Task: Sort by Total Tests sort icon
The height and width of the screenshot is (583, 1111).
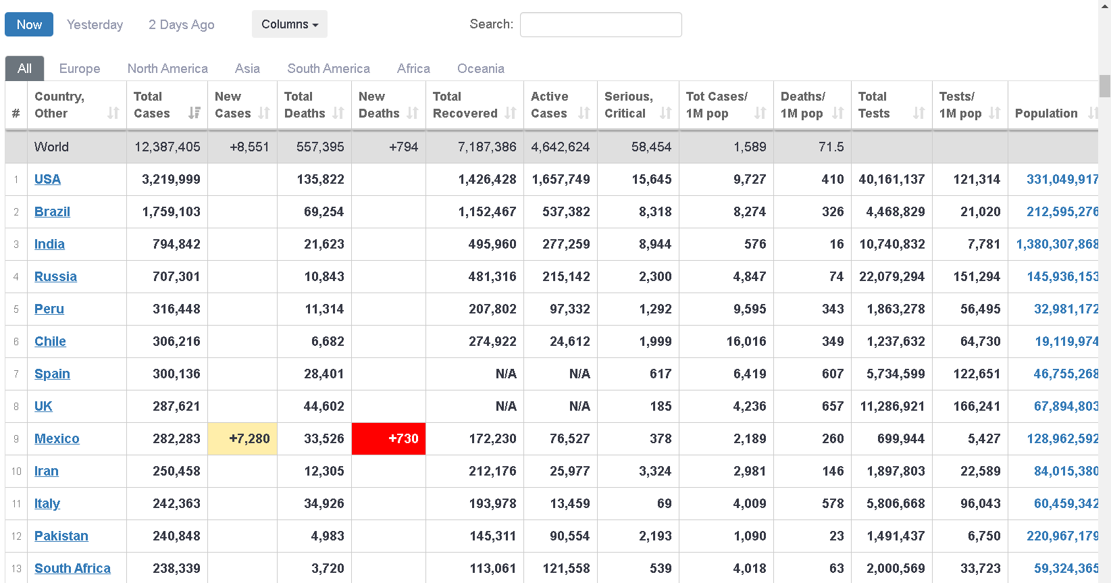Action: (x=919, y=113)
